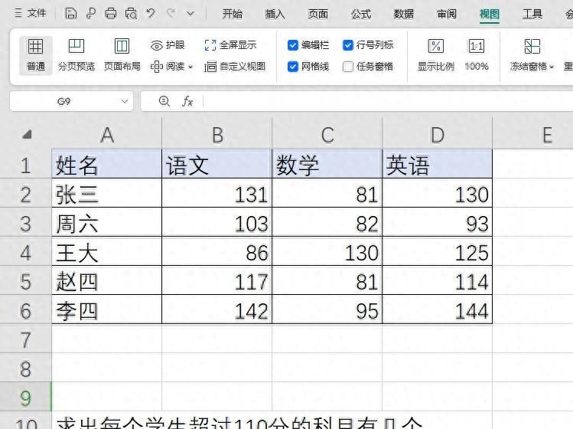Click the 英语 header cell
The height and width of the screenshot is (429, 573).
click(437, 165)
